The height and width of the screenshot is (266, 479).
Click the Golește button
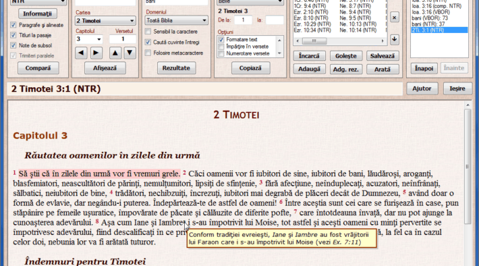point(346,56)
